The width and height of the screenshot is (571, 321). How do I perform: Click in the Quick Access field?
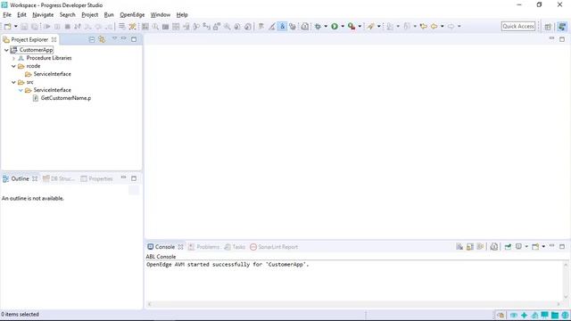518,26
